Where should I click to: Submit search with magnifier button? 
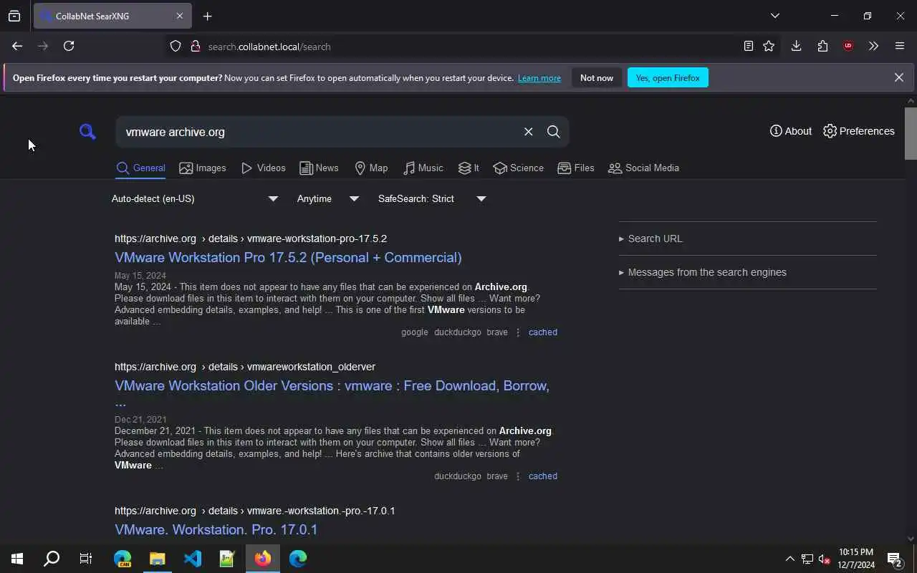pos(553,132)
